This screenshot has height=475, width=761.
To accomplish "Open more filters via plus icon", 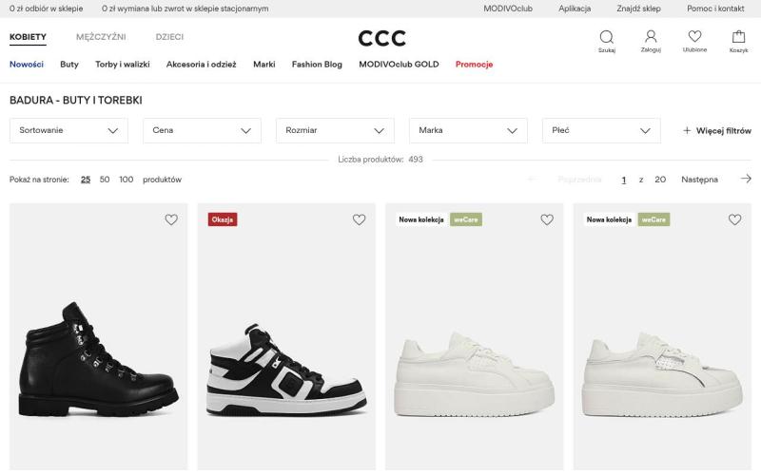I will (688, 130).
